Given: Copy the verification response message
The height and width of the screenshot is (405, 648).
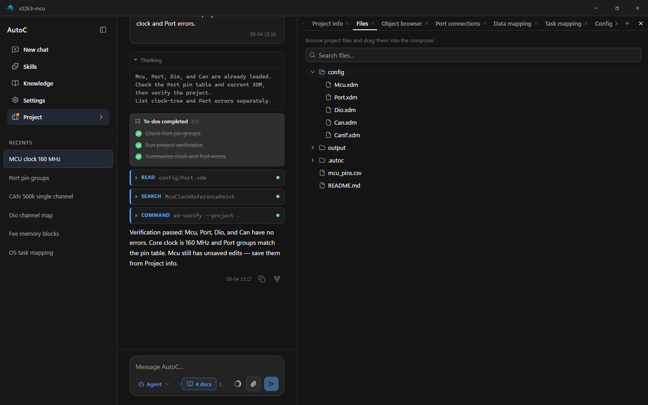Looking at the screenshot, I should pos(262,279).
